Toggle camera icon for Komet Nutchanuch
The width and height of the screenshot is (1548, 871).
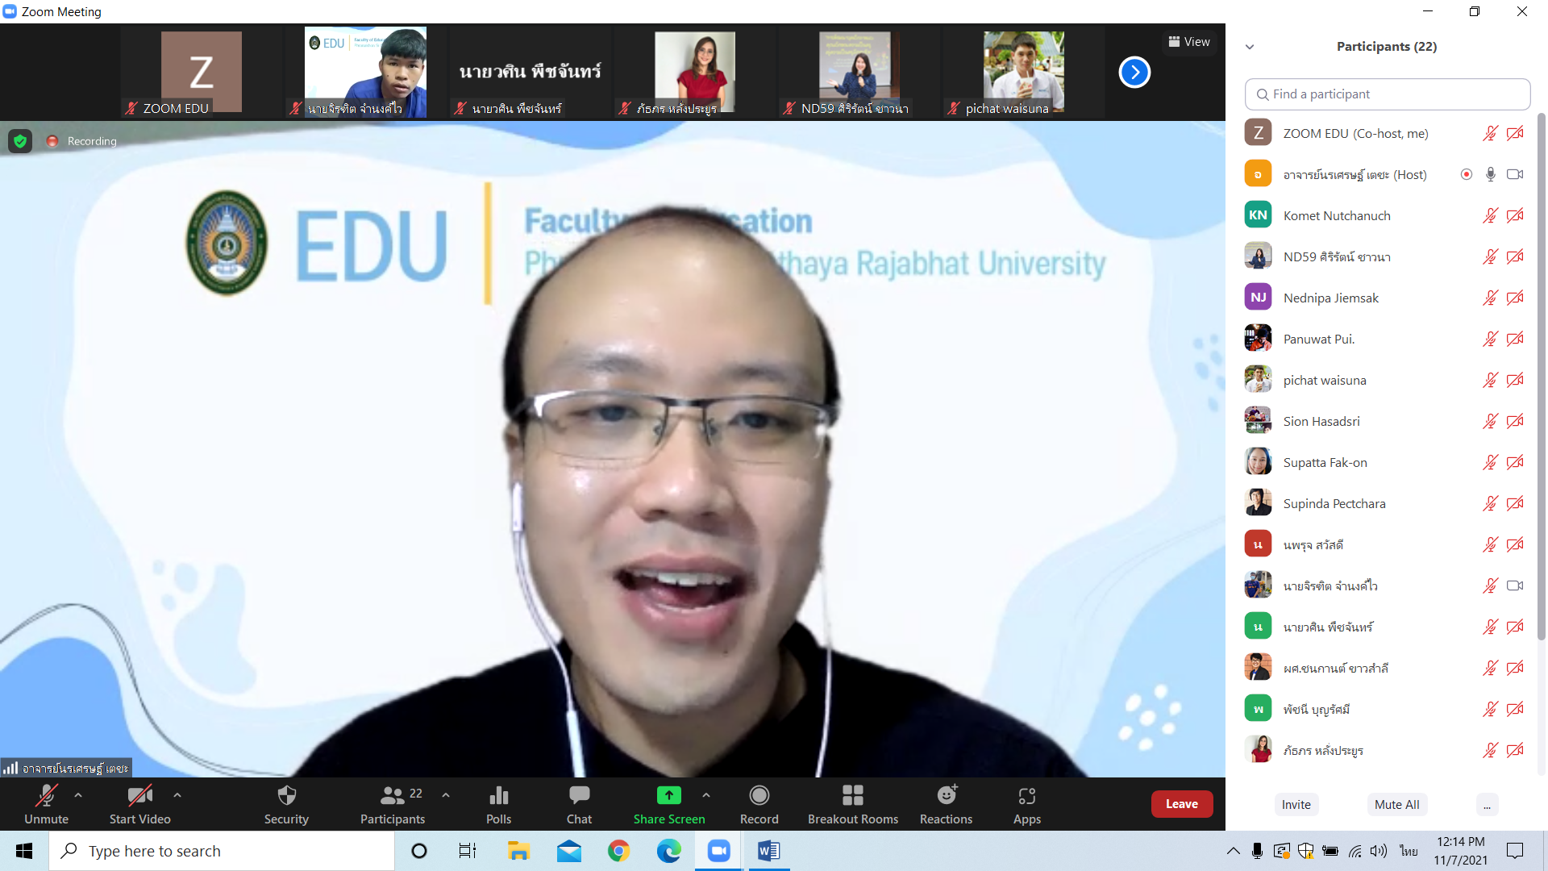click(x=1515, y=215)
